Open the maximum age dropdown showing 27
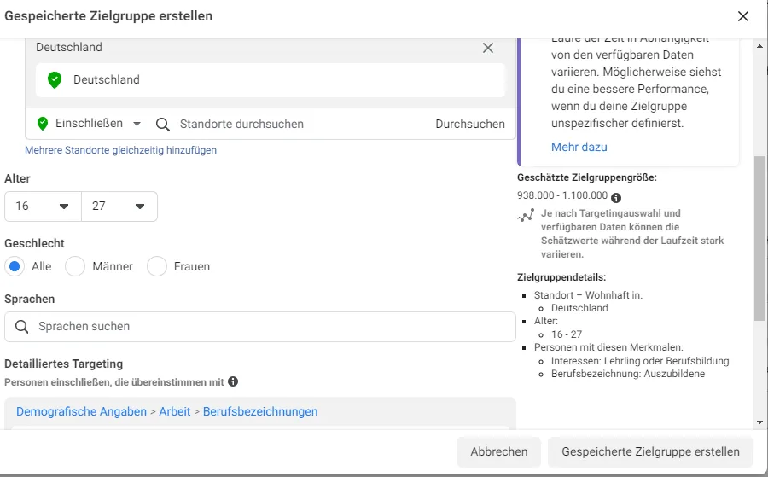The width and height of the screenshot is (768, 477). pos(119,207)
